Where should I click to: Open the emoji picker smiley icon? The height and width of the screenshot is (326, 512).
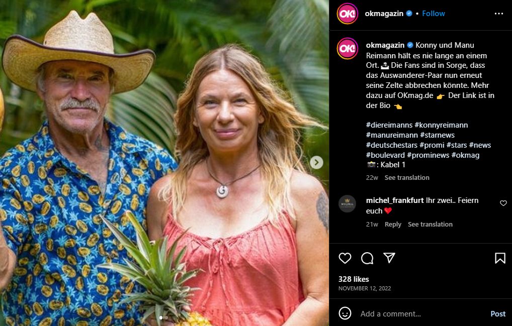pyautogui.click(x=345, y=313)
